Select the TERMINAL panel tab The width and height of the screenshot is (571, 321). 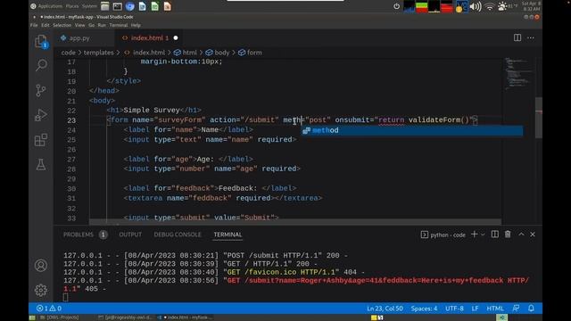click(228, 235)
